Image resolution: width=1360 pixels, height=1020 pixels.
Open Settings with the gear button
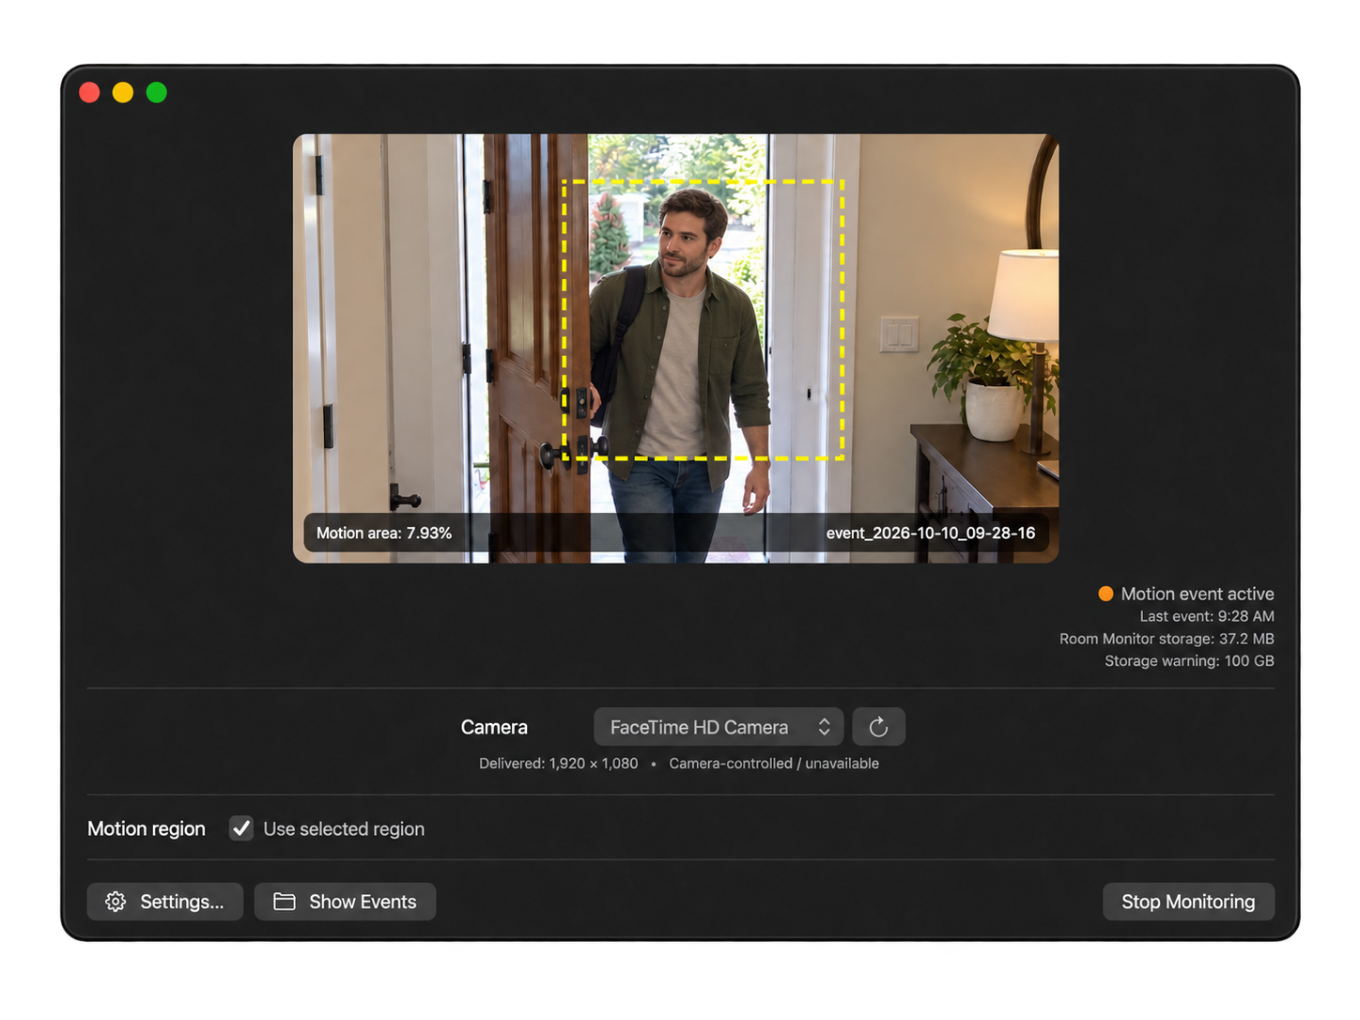(165, 902)
